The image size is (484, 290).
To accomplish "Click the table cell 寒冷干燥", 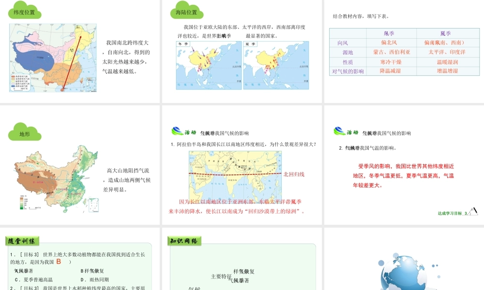I will pos(391,62).
